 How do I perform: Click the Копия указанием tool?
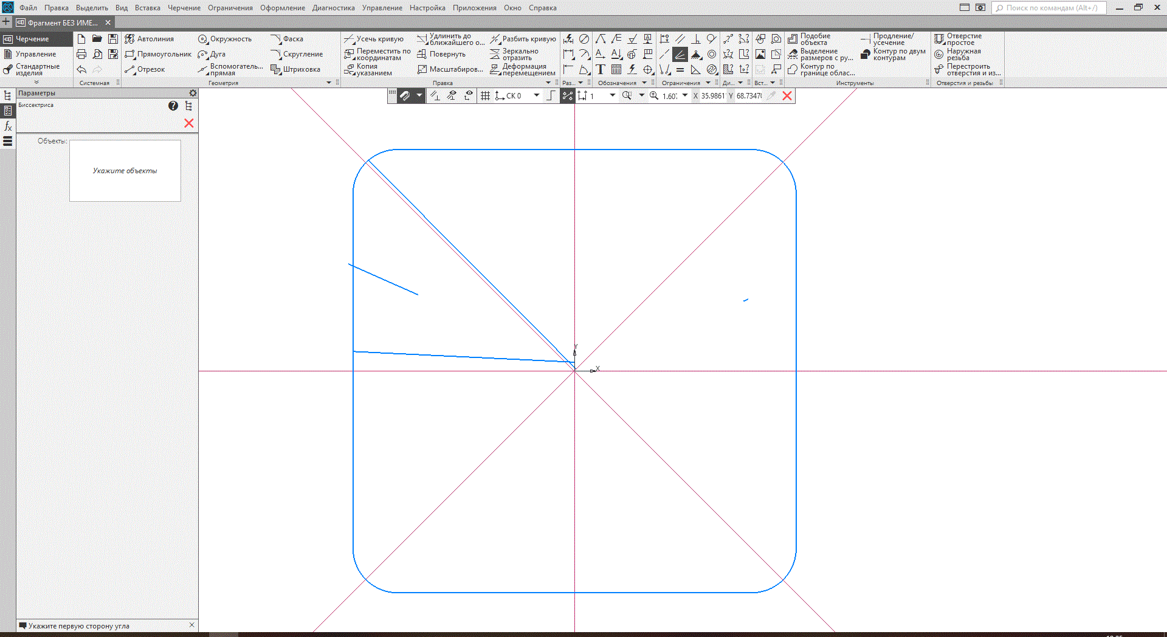[x=368, y=69]
